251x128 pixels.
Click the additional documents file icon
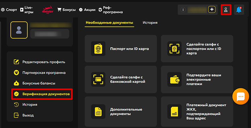98,111
